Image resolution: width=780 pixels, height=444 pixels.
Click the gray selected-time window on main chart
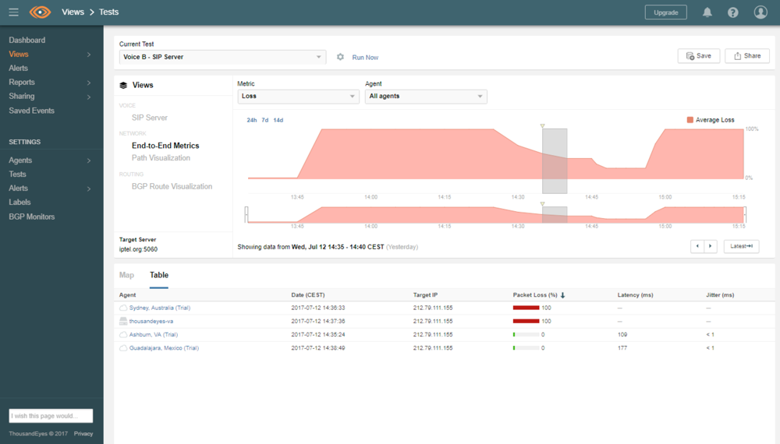pos(555,161)
